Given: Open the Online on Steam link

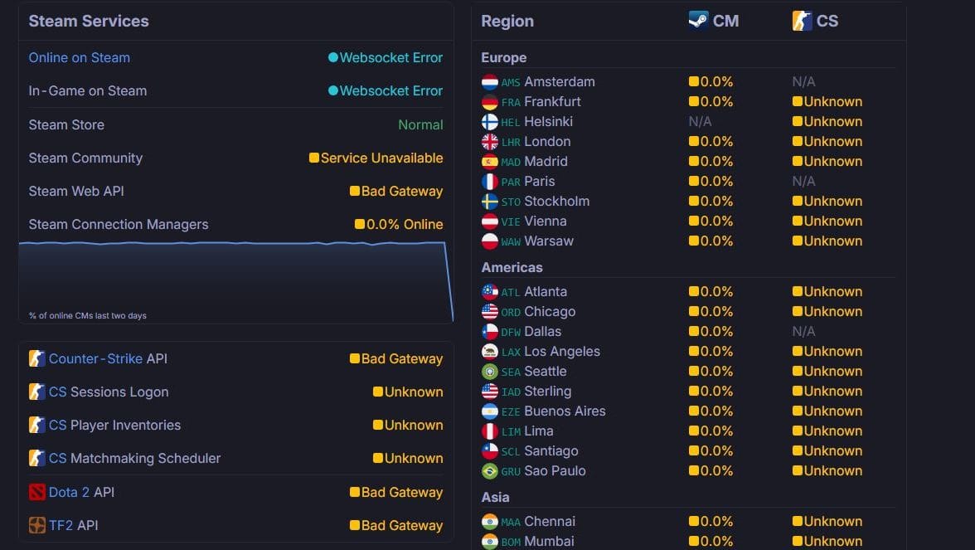Looking at the screenshot, I should coord(80,58).
